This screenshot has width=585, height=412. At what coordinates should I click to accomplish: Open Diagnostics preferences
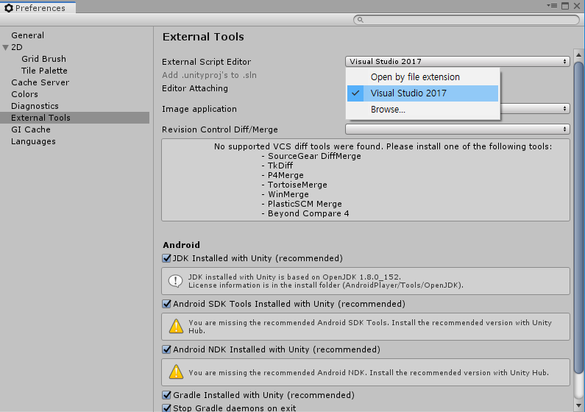[x=35, y=106]
